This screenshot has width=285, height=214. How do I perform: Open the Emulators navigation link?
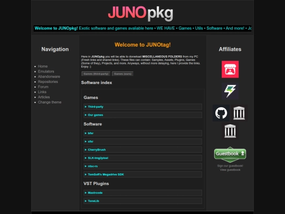46,71
